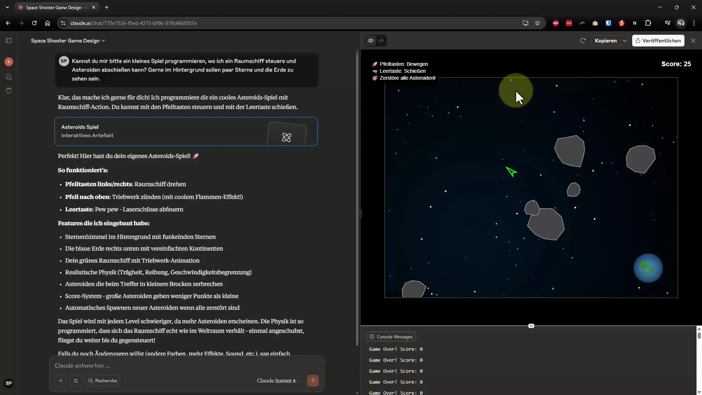The image size is (702, 395).
Task: Close the Space Shooter Game Design tab
Action: click(x=94, y=7)
